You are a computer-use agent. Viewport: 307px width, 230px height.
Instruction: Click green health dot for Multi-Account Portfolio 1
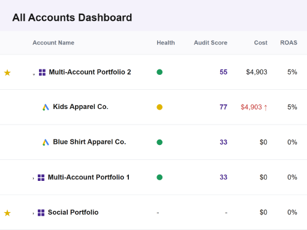tap(159, 177)
